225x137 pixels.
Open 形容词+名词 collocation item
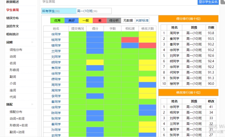pyautogui.click(x=18, y=125)
